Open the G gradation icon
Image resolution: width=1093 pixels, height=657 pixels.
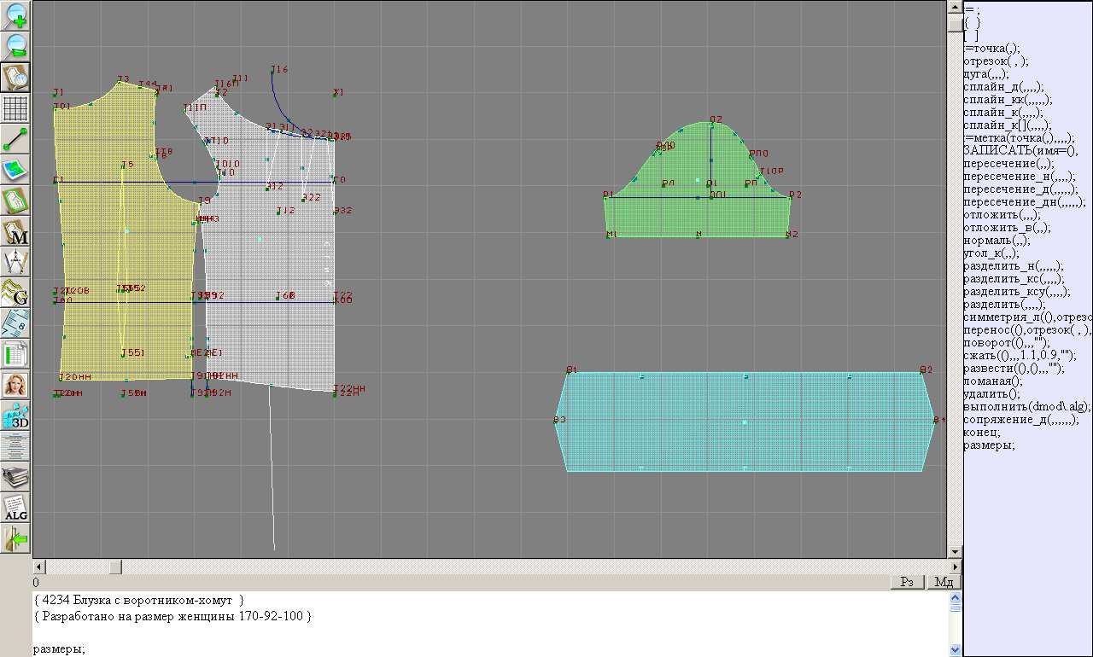[16, 293]
